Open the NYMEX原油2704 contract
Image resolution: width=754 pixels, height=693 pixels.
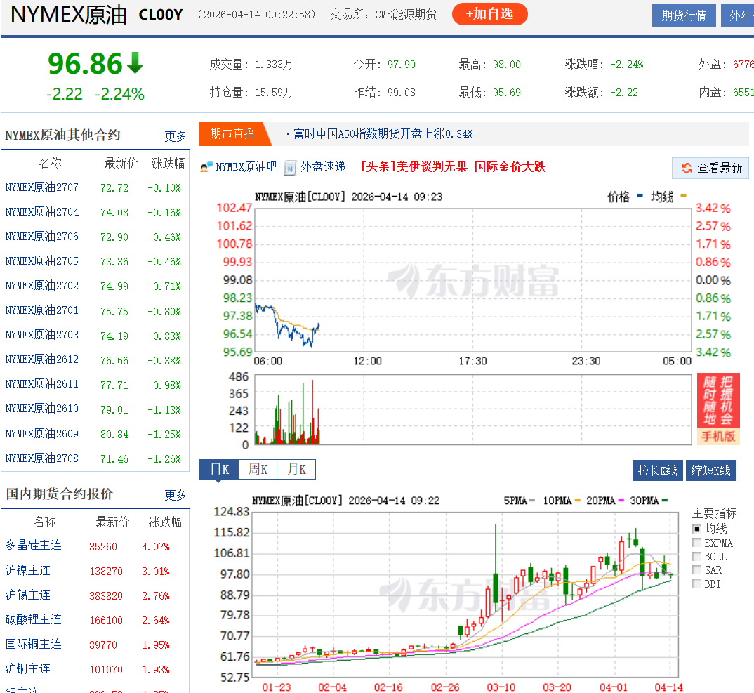[x=42, y=211]
